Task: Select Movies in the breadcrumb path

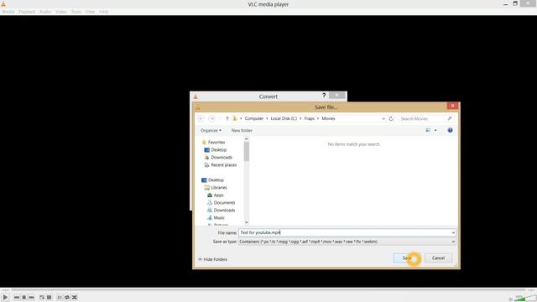Action: click(x=328, y=118)
